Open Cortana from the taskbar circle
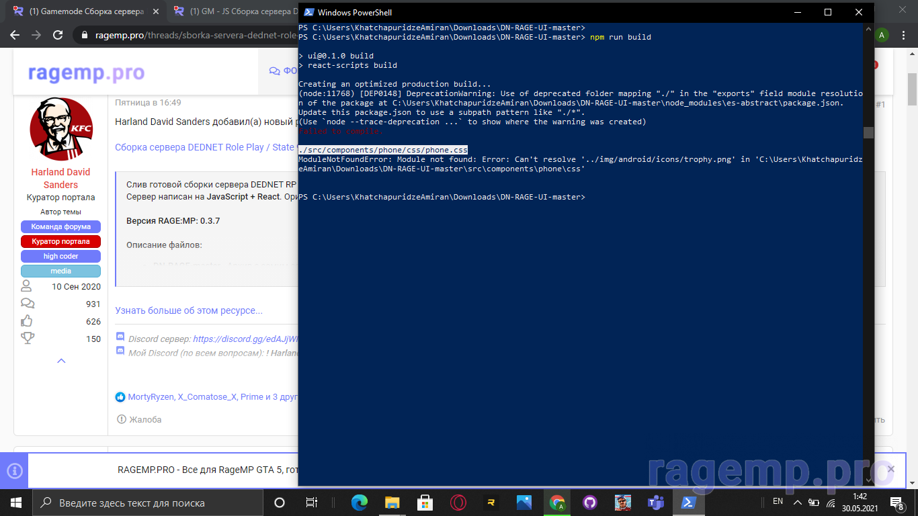The image size is (918, 516). [280, 503]
